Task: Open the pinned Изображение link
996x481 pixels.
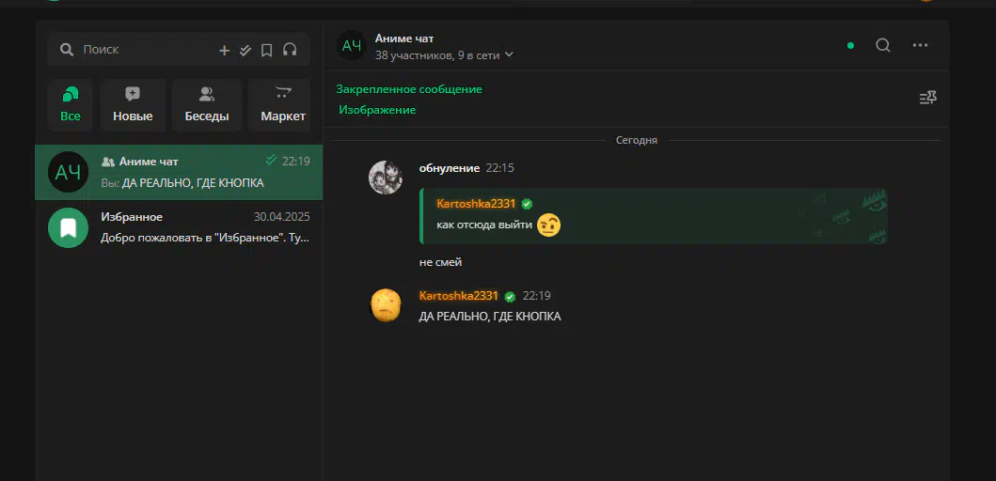Action: coord(377,110)
